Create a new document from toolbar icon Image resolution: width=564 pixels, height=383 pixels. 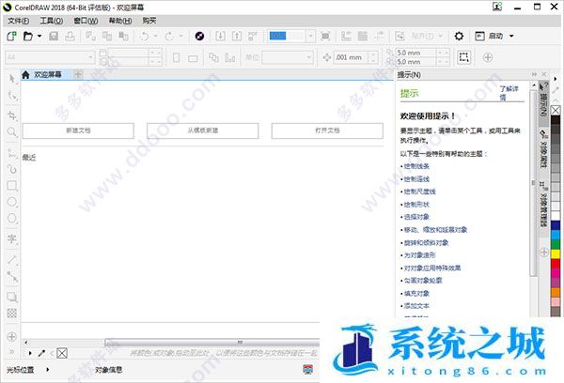(11, 36)
